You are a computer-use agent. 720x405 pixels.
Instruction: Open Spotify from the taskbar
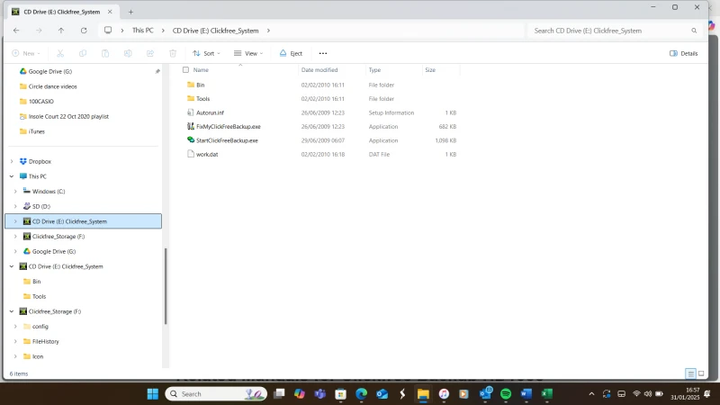506,394
